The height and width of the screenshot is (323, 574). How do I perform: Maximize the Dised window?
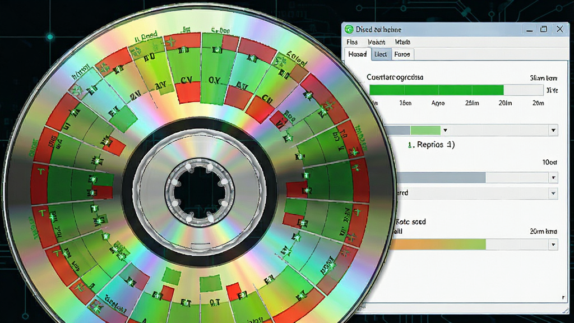(x=544, y=29)
